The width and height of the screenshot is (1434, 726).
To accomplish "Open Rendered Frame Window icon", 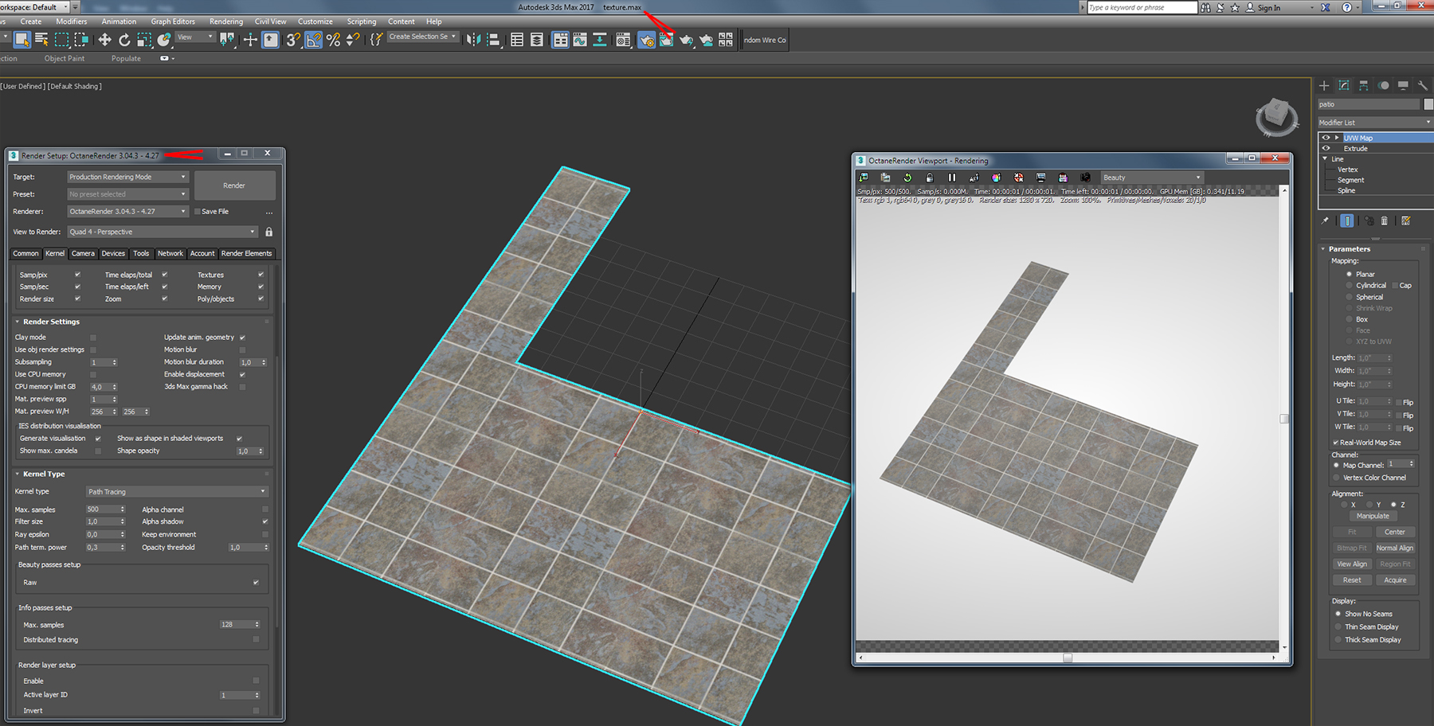I will pos(666,40).
